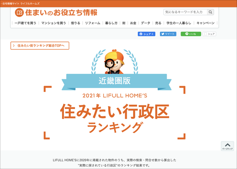The height and width of the screenshot is (169, 237).
Task: Visit 学生の一人暮らし section
Action: (x=179, y=23)
